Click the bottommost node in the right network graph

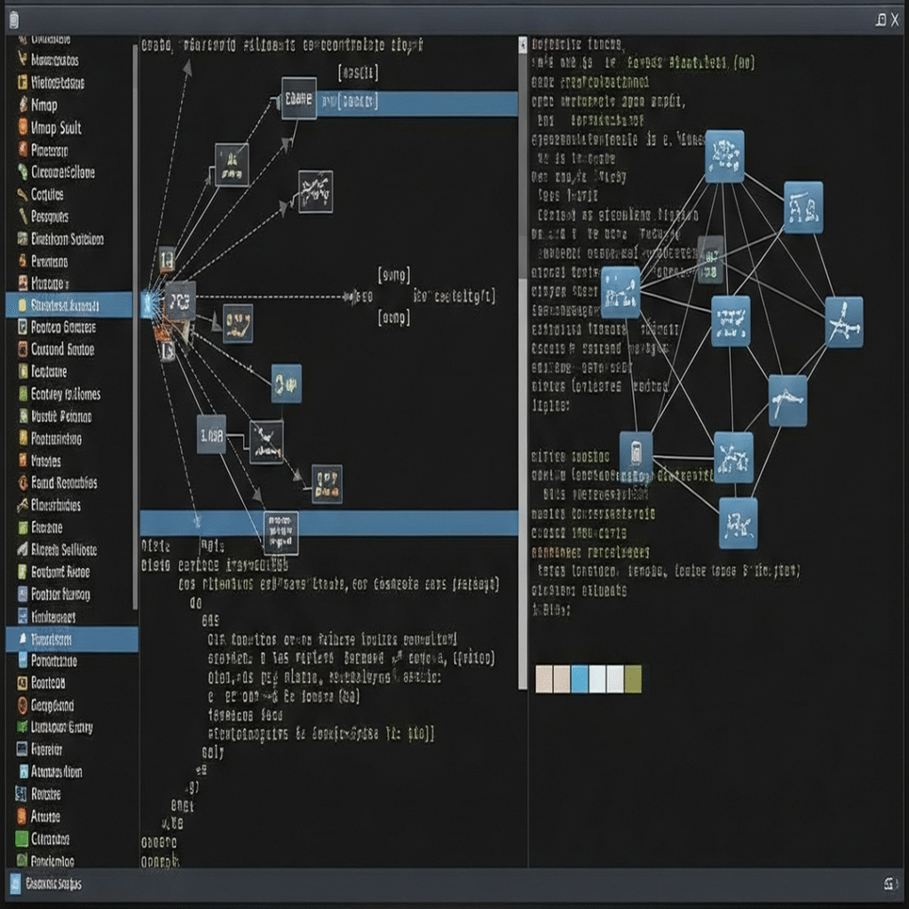tap(738, 523)
